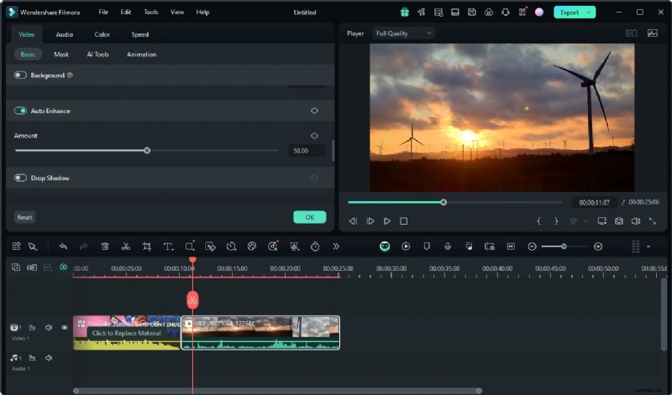Click the Reset button

25,217
